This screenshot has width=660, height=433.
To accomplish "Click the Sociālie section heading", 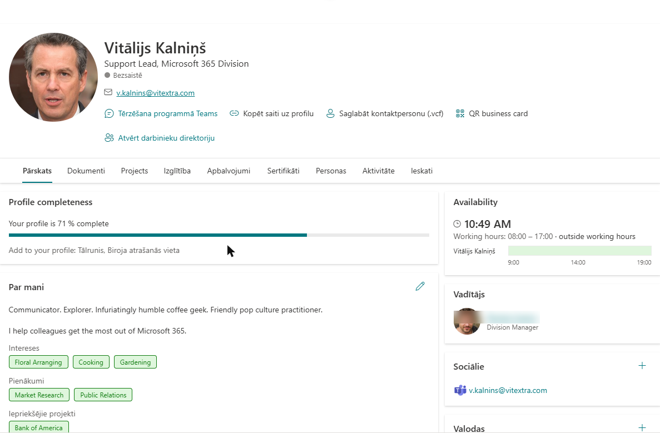I will coord(469,366).
